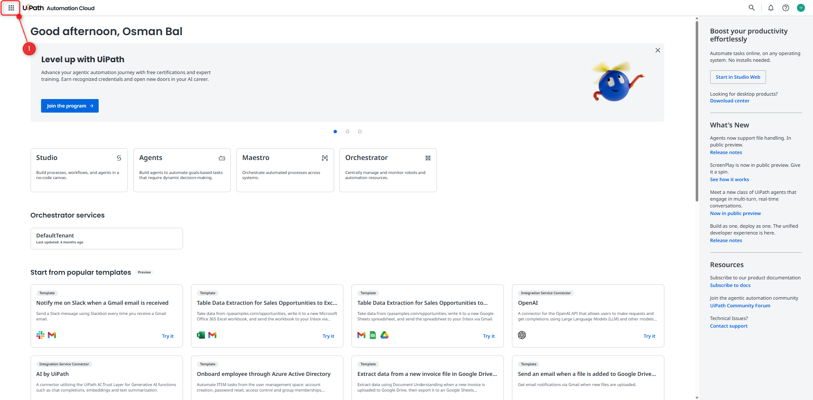Open the green user avatar menu
Screen dimensions: 813x400
click(801, 8)
